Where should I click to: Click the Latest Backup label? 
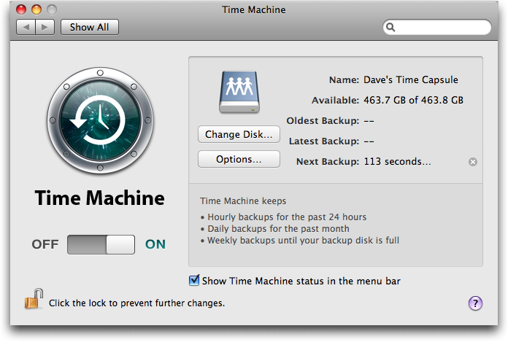coord(324,141)
